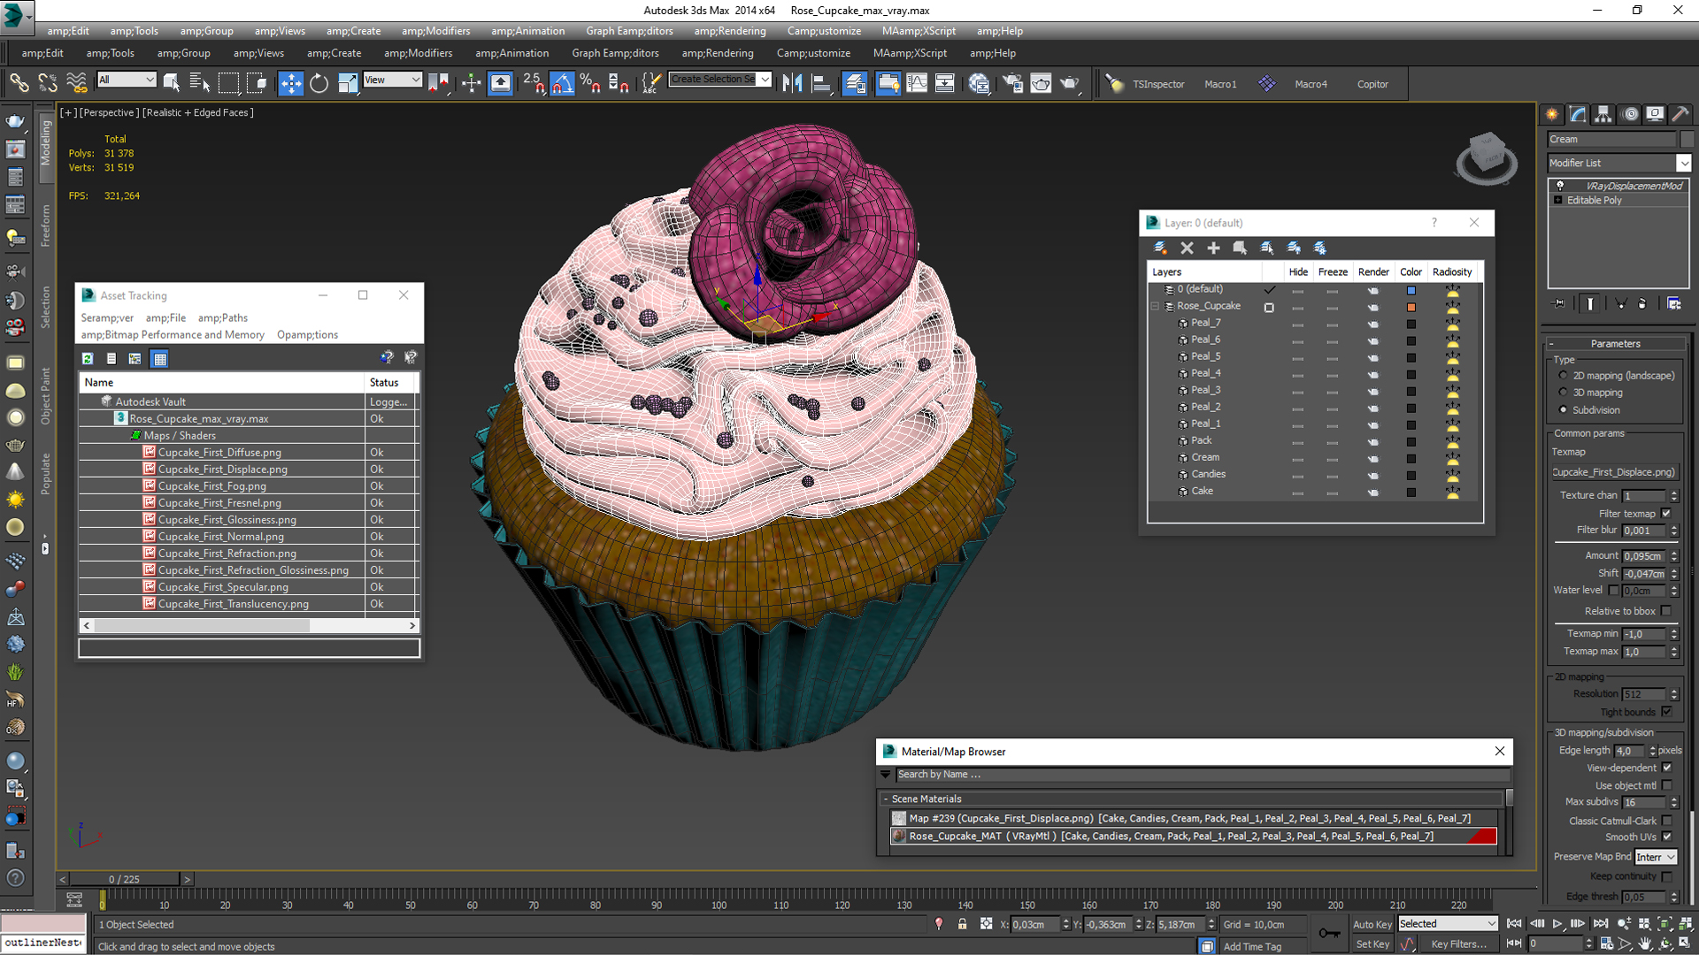The width and height of the screenshot is (1699, 955).
Task: Click the Copitor toolbar button
Action: tap(1372, 84)
